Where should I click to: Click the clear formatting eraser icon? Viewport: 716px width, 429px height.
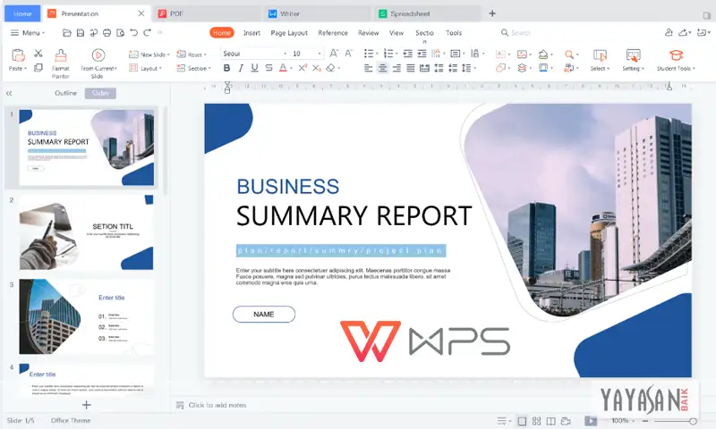coord(330,68)
